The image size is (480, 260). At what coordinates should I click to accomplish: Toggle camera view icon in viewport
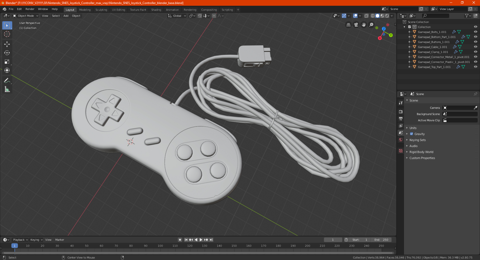pos(356,25)
